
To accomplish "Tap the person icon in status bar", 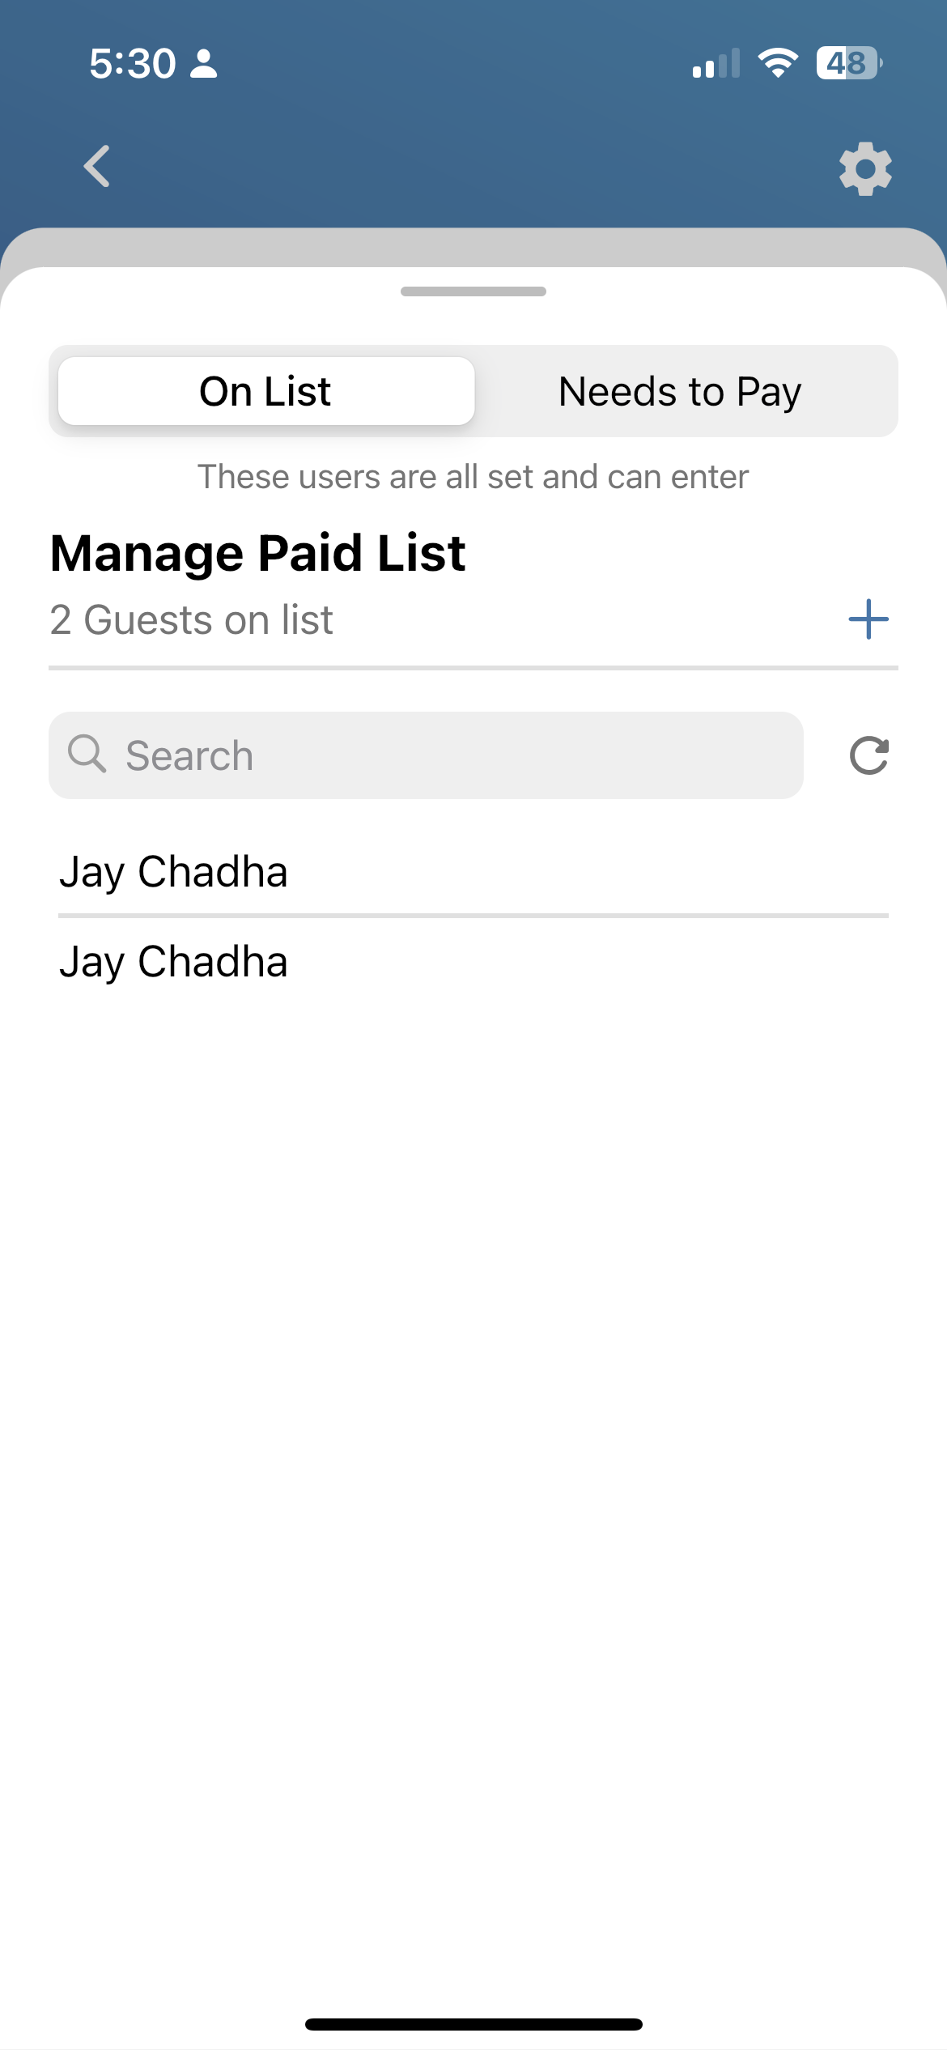I will pos(203,63).
